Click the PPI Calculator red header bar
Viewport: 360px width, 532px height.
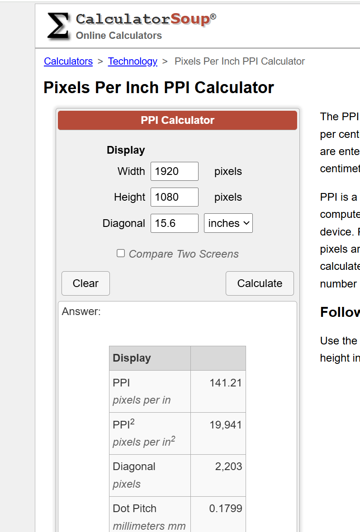click(x=177, y=120)
